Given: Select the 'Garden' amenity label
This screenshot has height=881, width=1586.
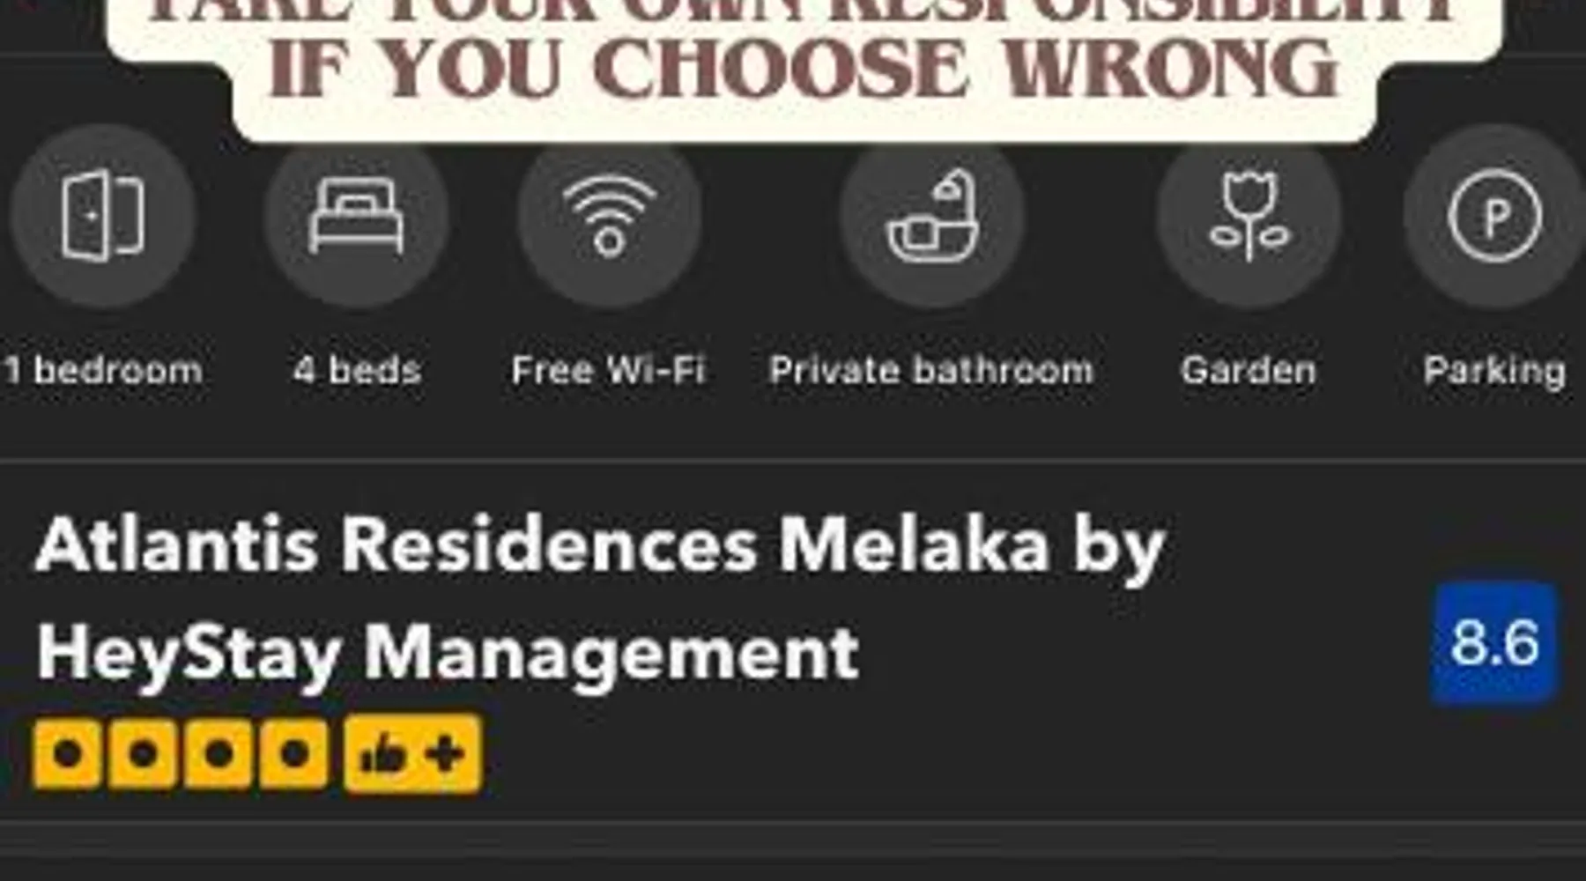Looking at the screenshot, I should 1249,370.
